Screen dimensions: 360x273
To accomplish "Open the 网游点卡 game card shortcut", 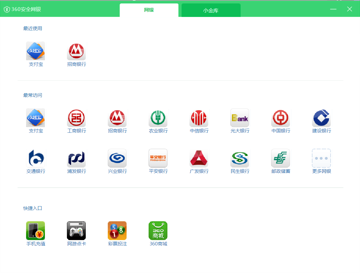I will tap(76, 231).
